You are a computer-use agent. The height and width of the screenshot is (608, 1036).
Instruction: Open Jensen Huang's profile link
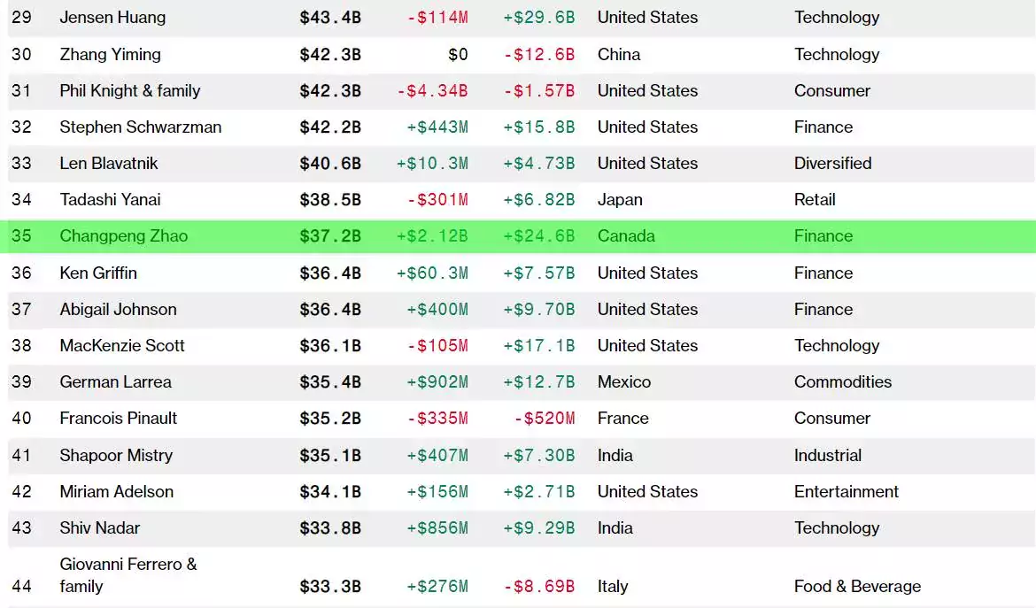[112, 17]
